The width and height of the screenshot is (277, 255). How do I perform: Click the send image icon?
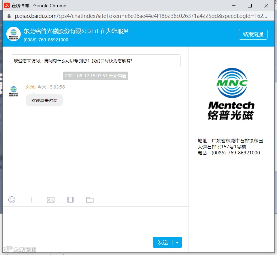(51, 200)
